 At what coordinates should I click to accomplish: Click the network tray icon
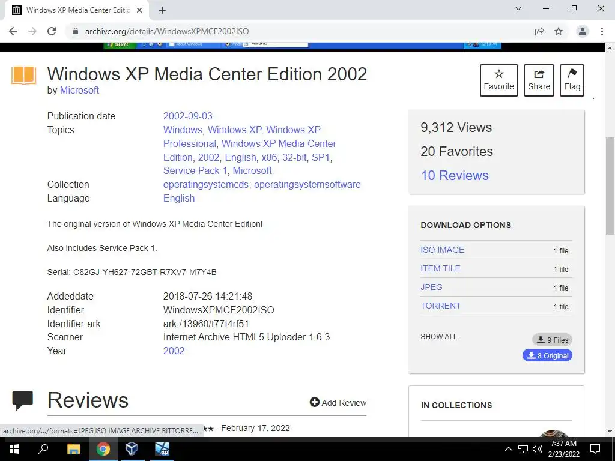tap(523, 449)
